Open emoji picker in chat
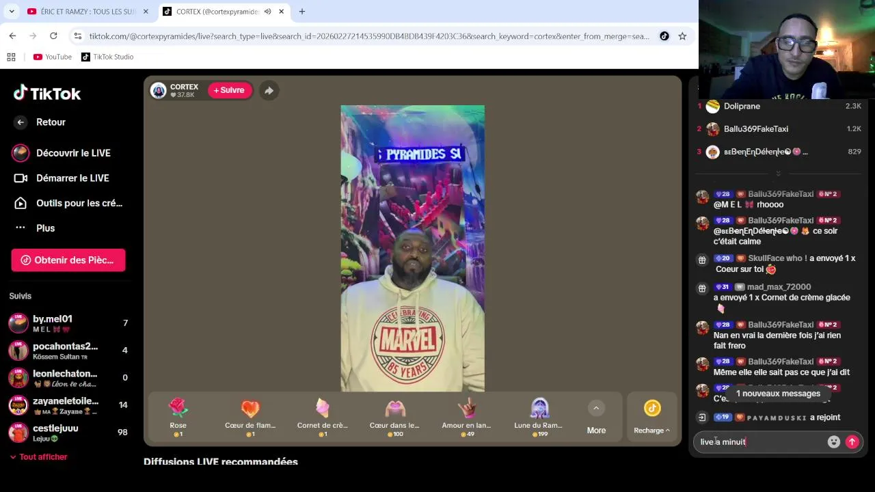Image resolution: width=875 pixels, height=492 pixels. [833, 442]
